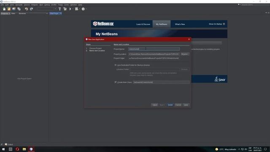Switch to the Files panel tab

pyautogui.click(x=13, y=14)
